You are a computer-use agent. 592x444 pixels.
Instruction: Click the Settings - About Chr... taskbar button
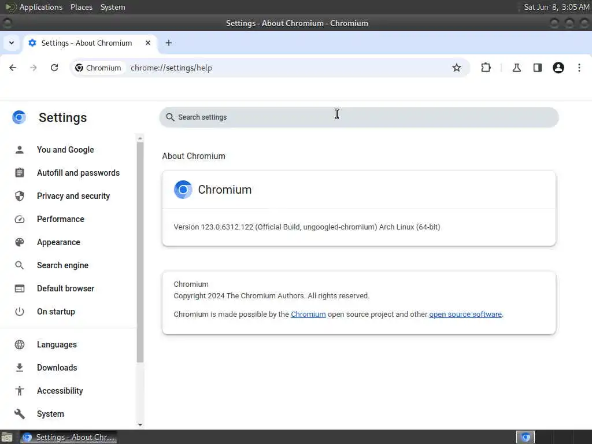pos(69,437)
